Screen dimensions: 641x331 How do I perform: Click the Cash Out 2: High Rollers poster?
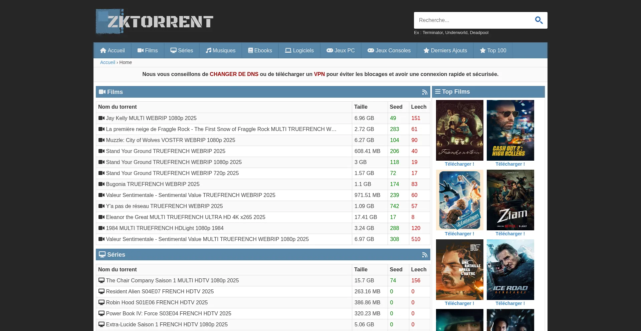tap(510, 130)
